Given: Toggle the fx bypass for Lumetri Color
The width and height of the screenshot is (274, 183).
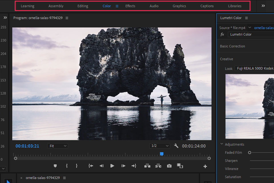Looking at the screenshot, I should [x=222, y=34].
